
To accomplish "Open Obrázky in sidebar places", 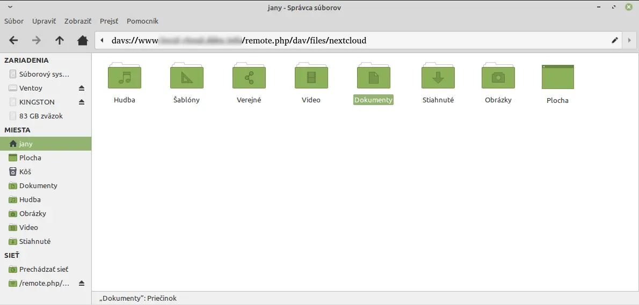I will pos(46,213).
